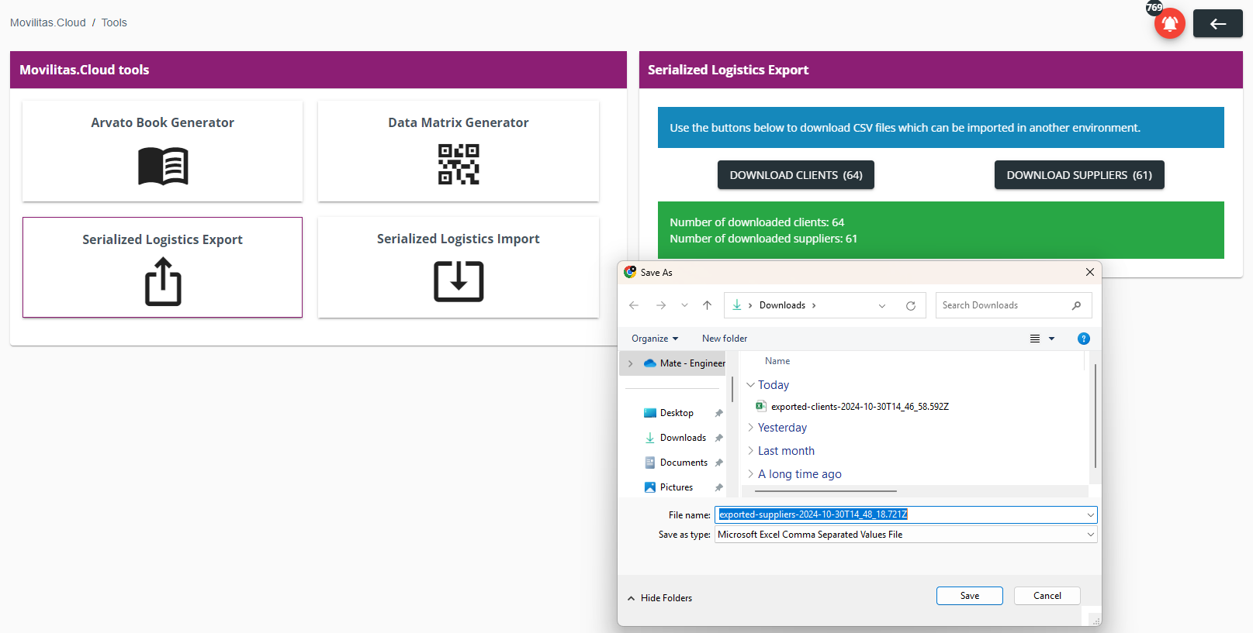Open view options dropdown arrow
This screenshot has height=633, width=1253.
(x=1052, y=339)
